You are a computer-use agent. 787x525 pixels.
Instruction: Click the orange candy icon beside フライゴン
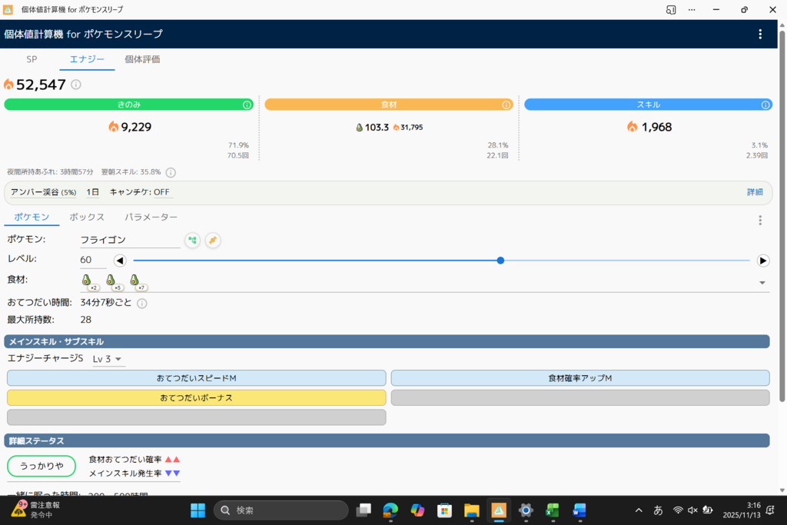tap(213, 241)
